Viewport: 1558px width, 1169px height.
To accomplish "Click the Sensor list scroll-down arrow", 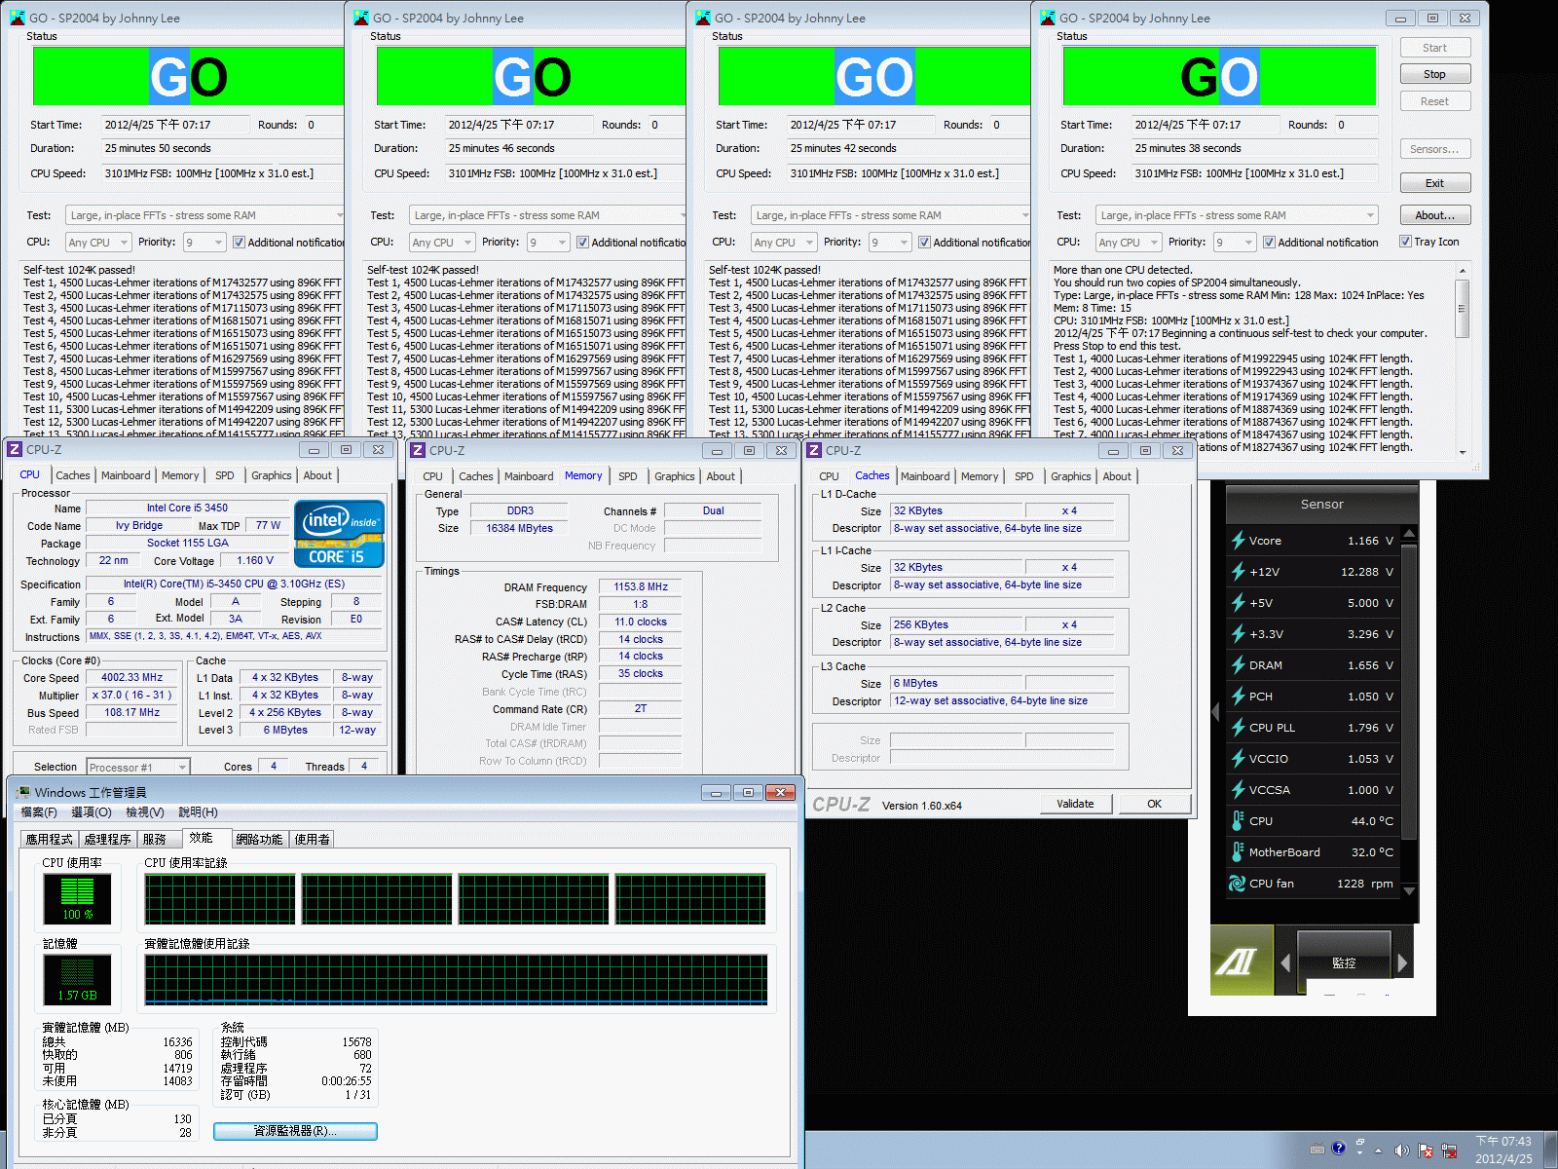I will coord(1409,890).
